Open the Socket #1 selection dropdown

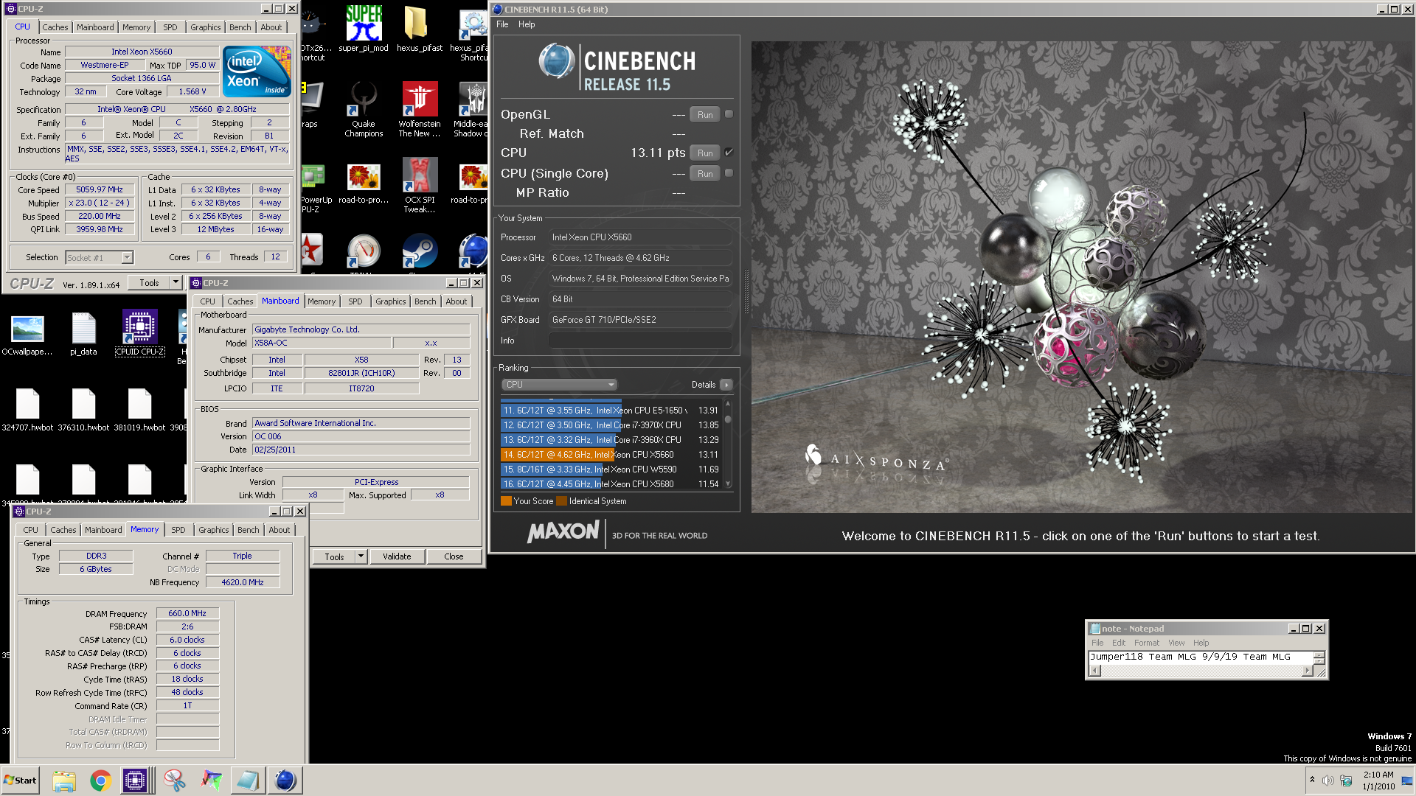127,257
